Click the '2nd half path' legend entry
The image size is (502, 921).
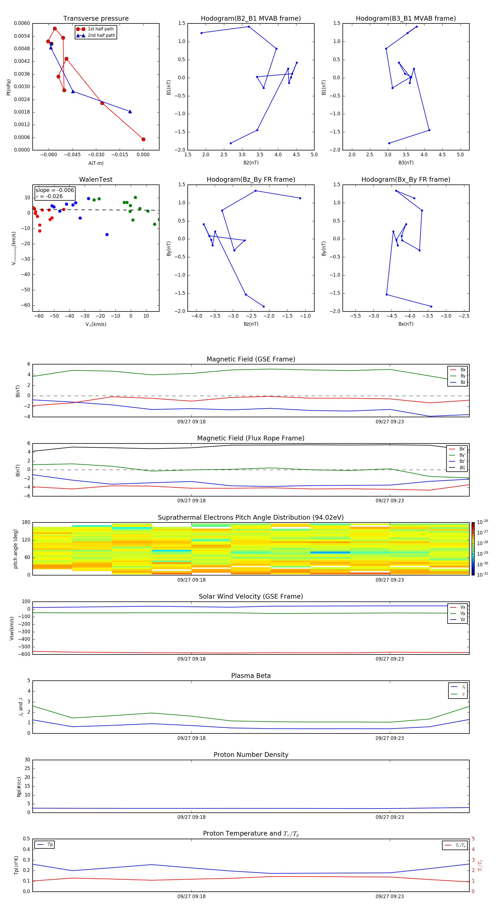coord(95,35)
